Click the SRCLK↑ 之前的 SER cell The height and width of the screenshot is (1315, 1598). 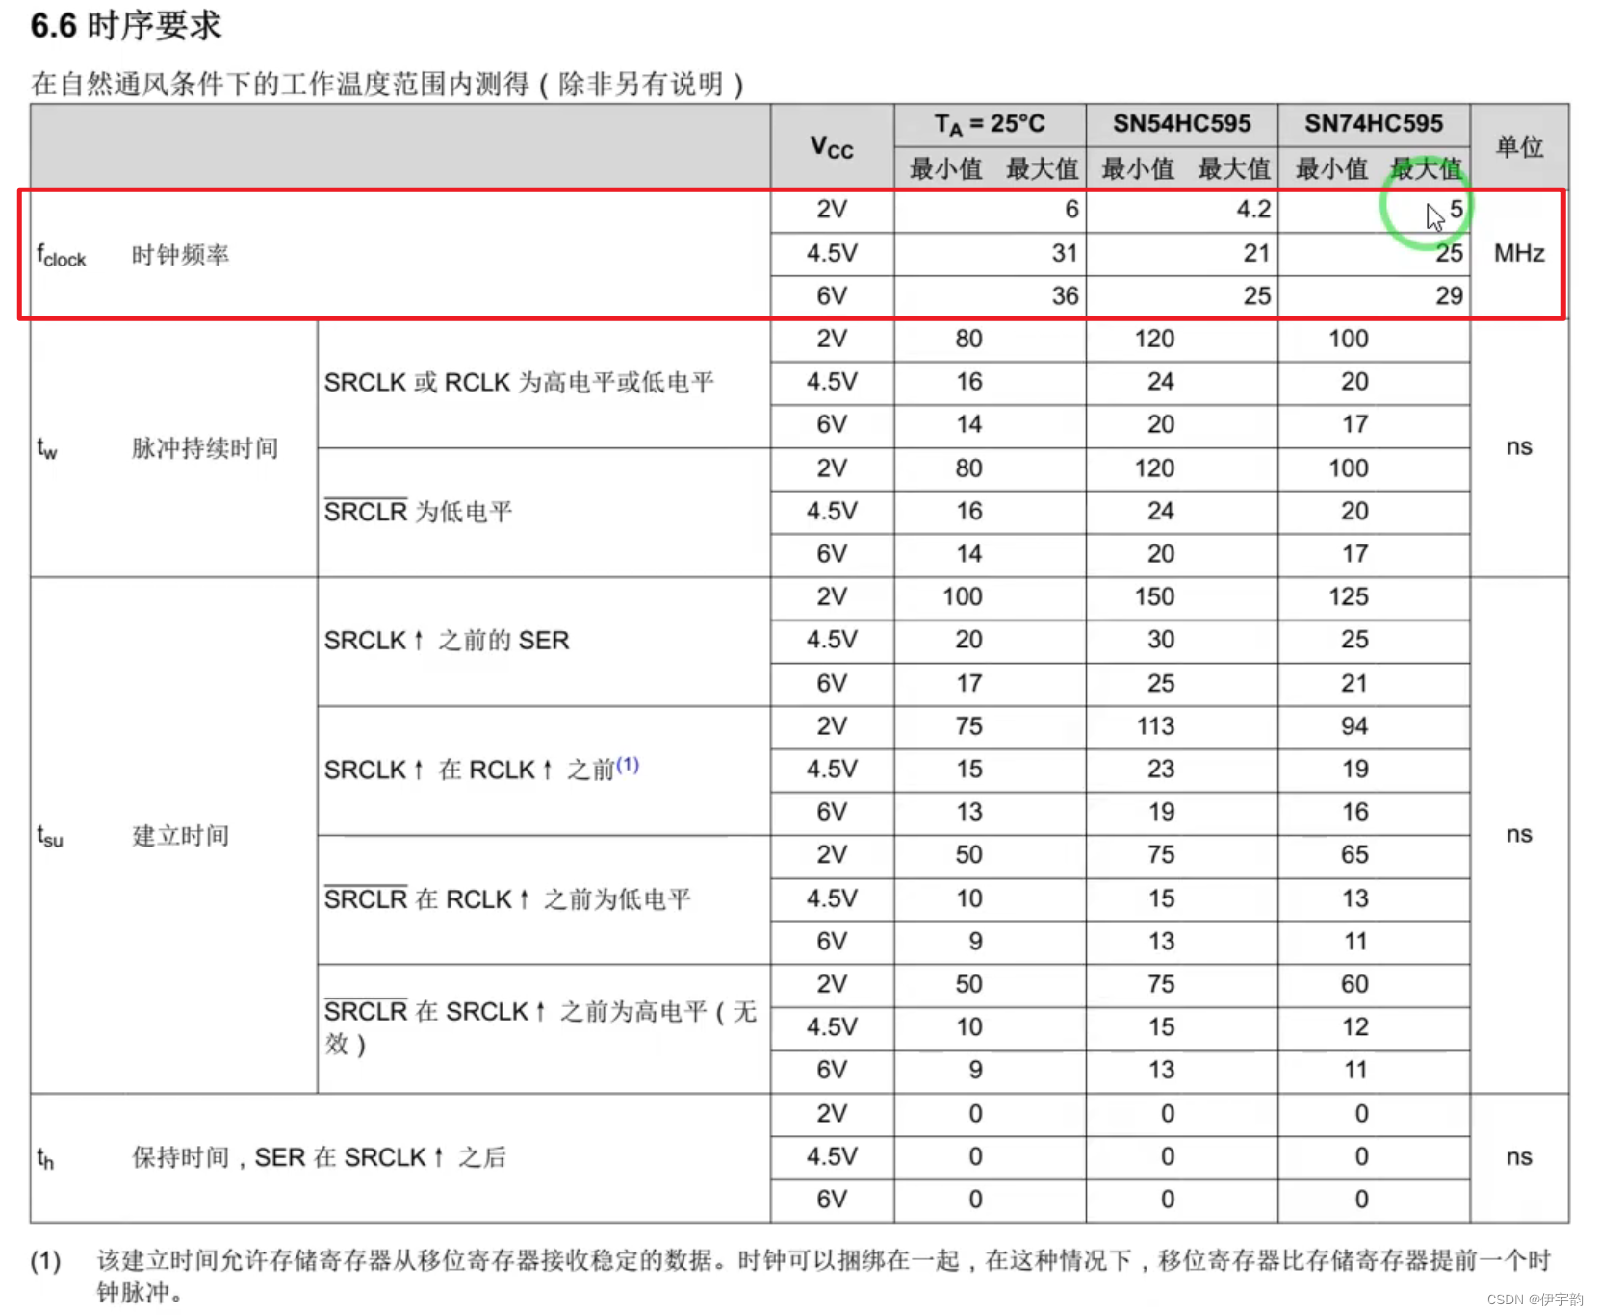click(447, 640)
